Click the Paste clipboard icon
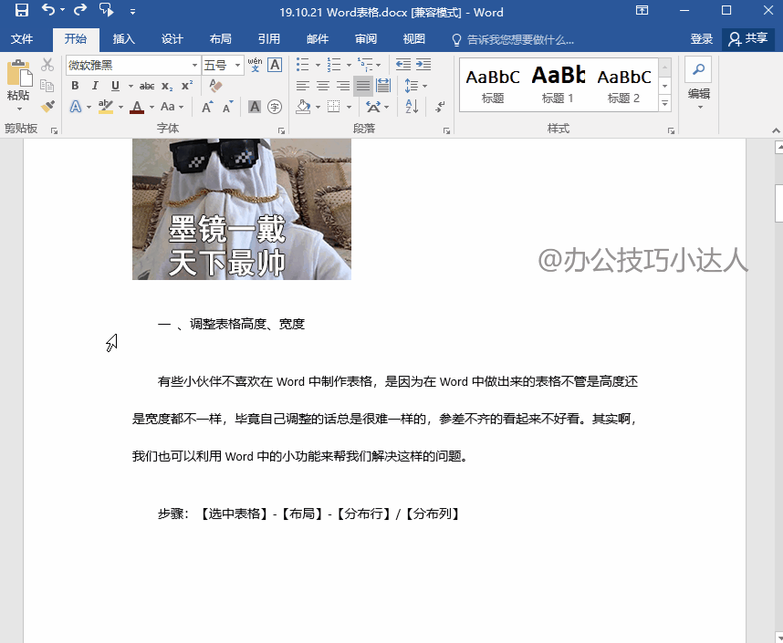Screen dimensions: 783x643 [x=19, y=73]
